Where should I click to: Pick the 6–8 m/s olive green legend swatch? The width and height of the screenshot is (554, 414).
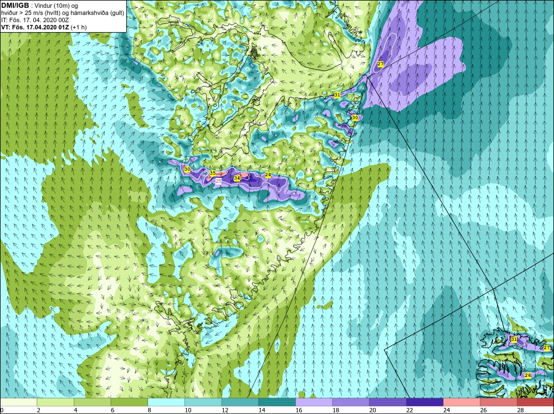click(x=129, y=402)
